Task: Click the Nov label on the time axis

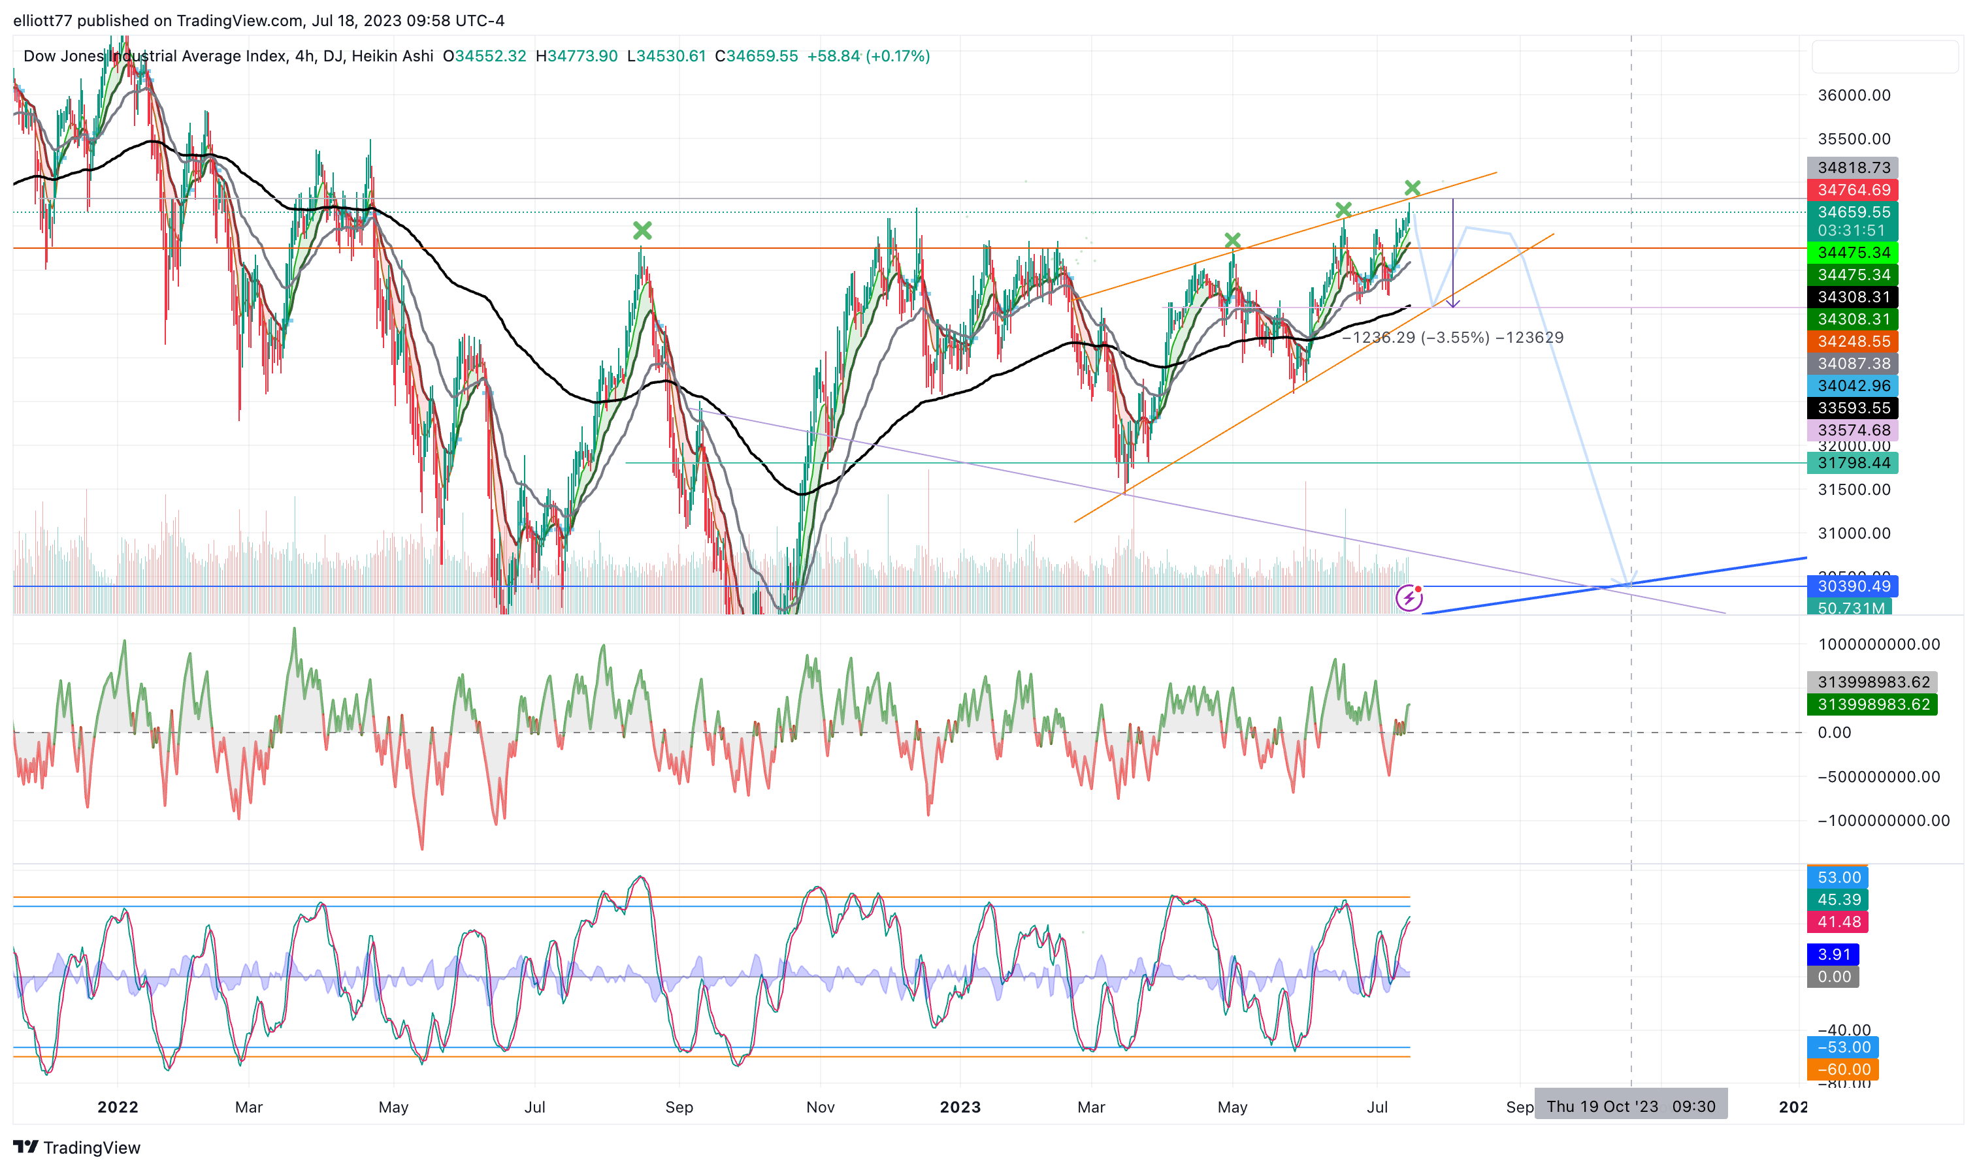Action: [x=821, y=1107]
